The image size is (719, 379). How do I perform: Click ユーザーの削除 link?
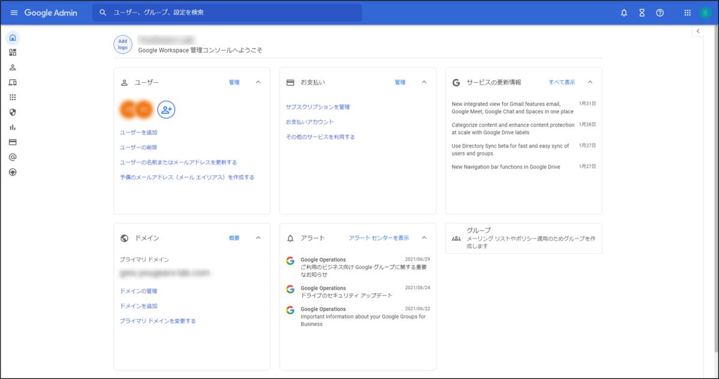138,148
